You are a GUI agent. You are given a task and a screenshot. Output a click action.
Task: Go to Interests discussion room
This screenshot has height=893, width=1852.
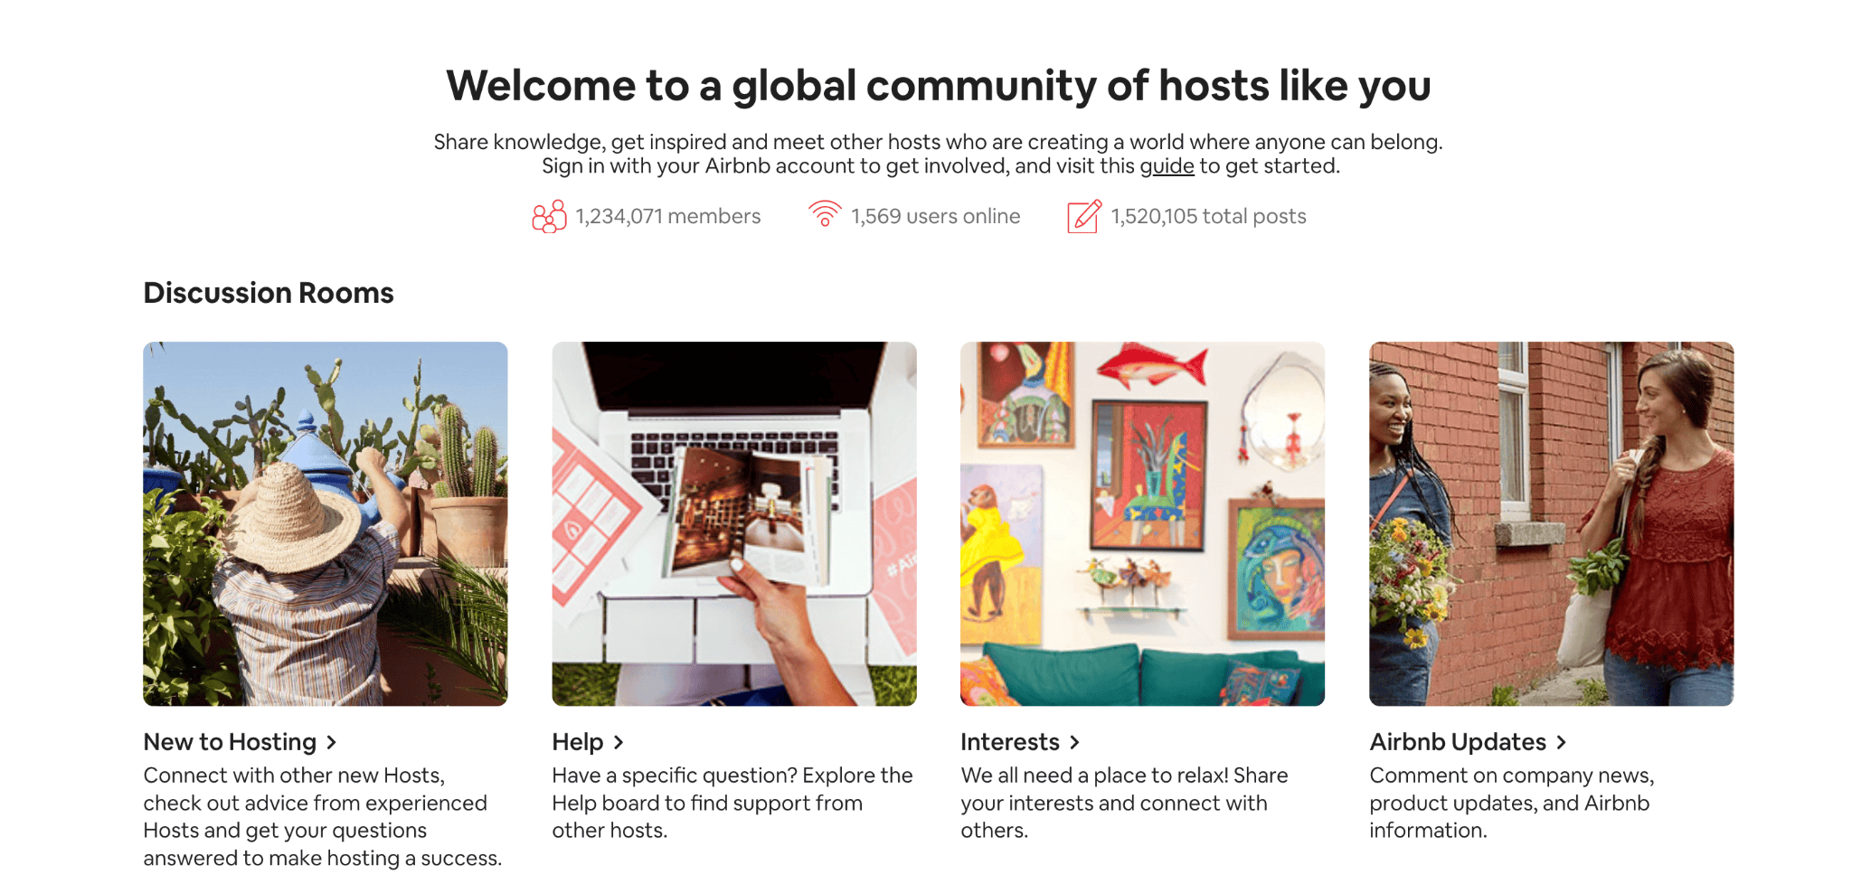tap(1010, 742)
